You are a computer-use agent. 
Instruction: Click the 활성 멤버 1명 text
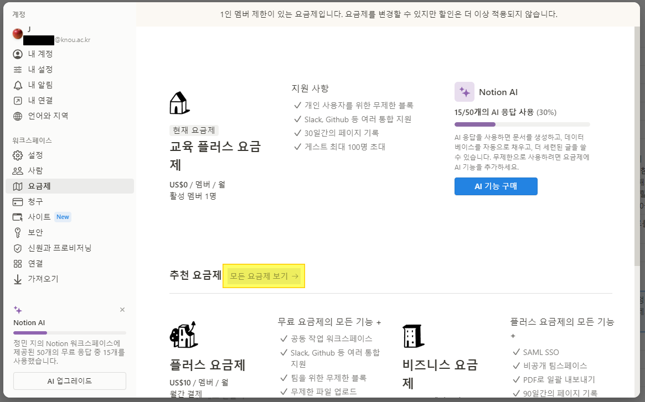(193, 196)
